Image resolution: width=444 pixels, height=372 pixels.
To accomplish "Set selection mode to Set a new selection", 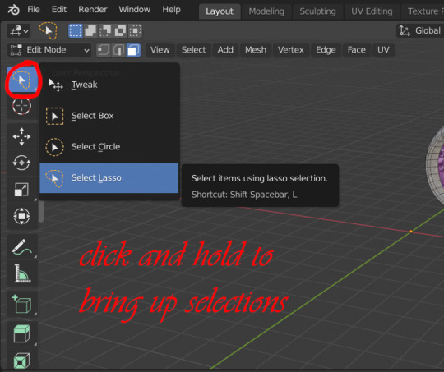I will pos(76,30).
